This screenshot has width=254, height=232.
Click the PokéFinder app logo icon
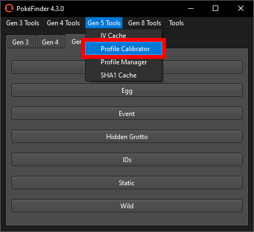click(x=9, y=8)
